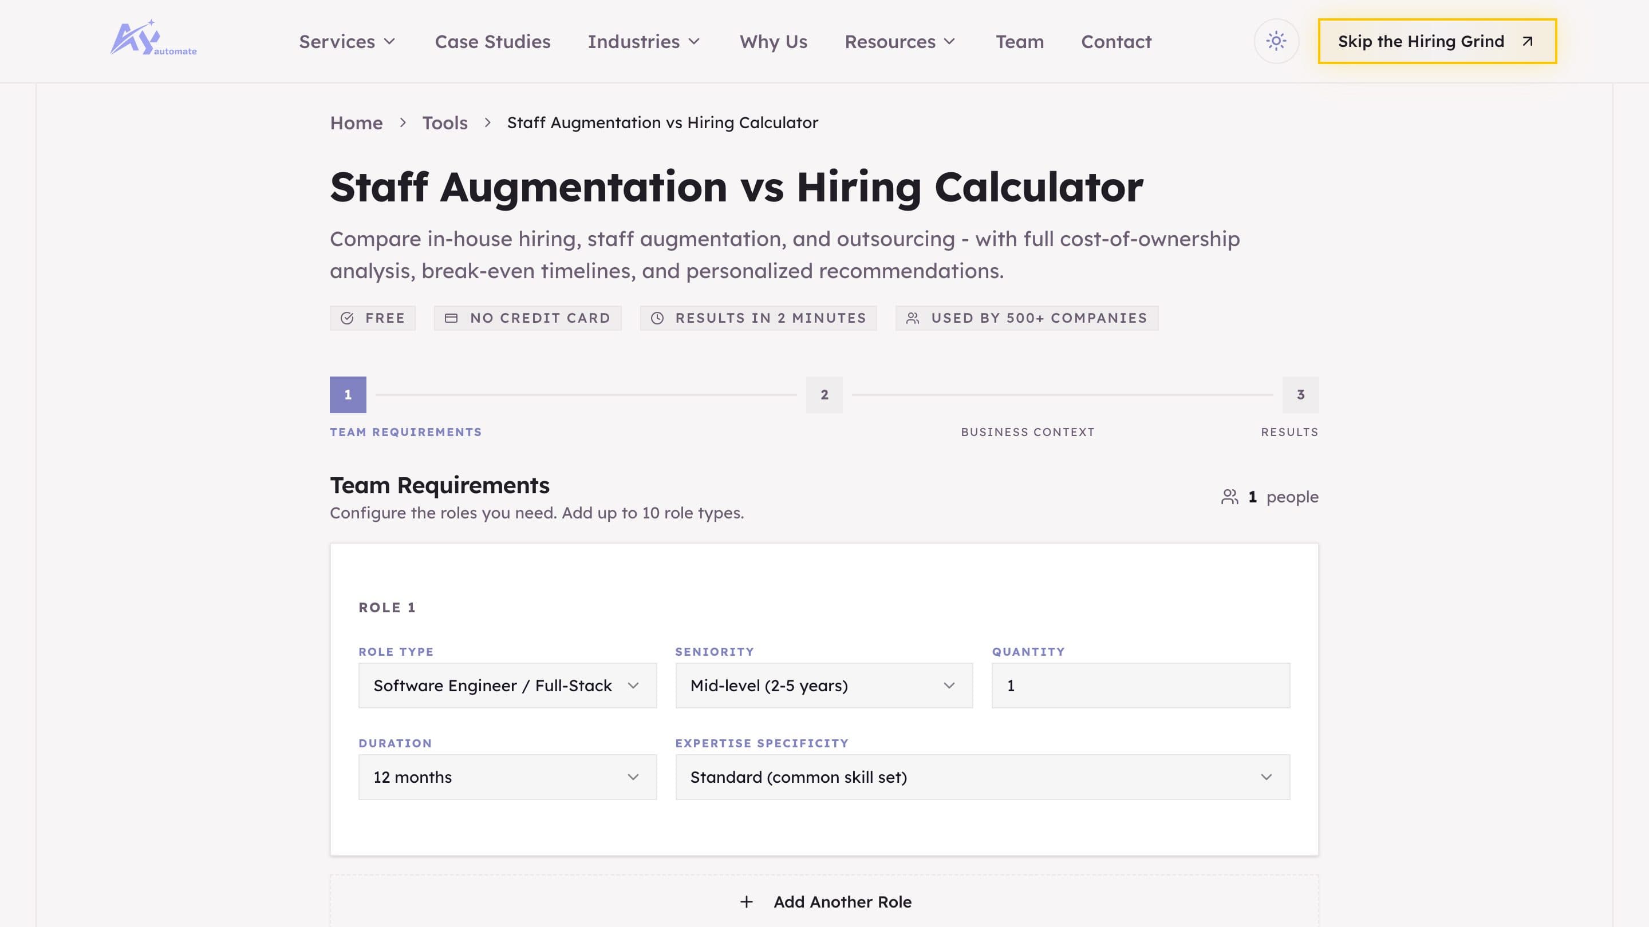Focus the Quantity input field
This screenshot has height=927, width=1649.
pyautogui.click(x=1141, y=685)
